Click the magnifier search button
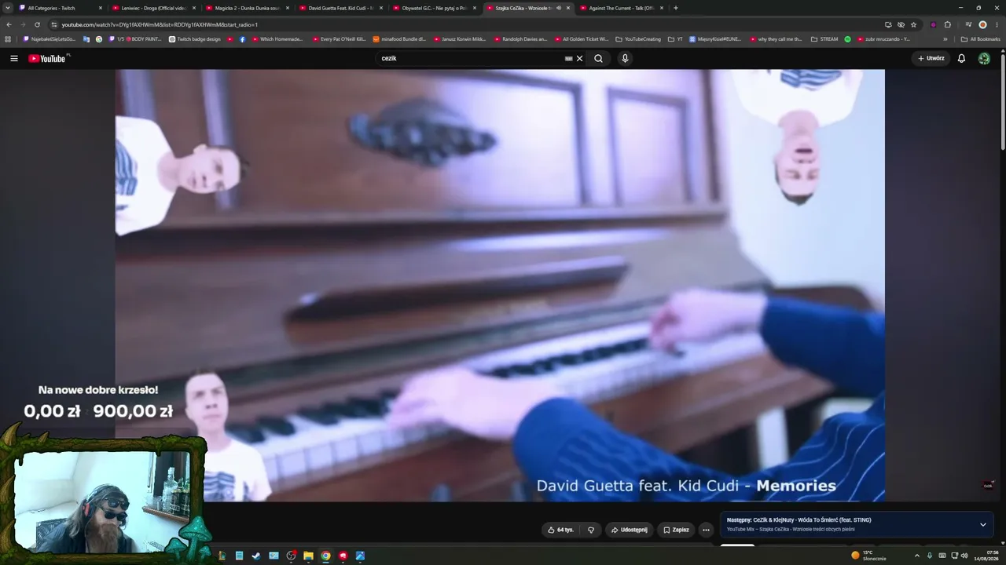The height and width of the screenshot is (565, 1006). (598, 58)
